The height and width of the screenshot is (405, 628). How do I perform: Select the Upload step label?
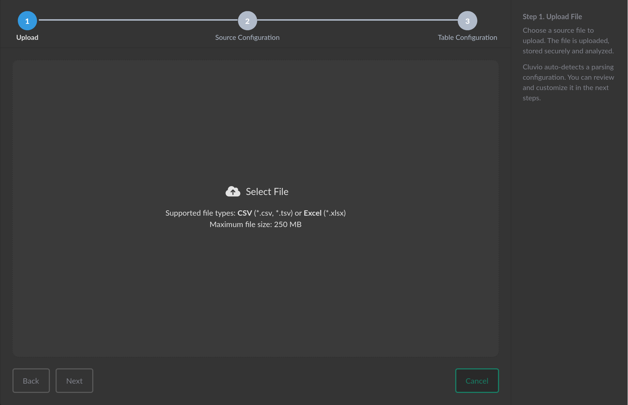pos(27,37)
